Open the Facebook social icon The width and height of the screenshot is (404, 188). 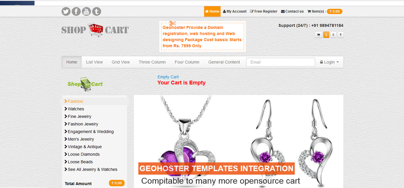(76, 12)
